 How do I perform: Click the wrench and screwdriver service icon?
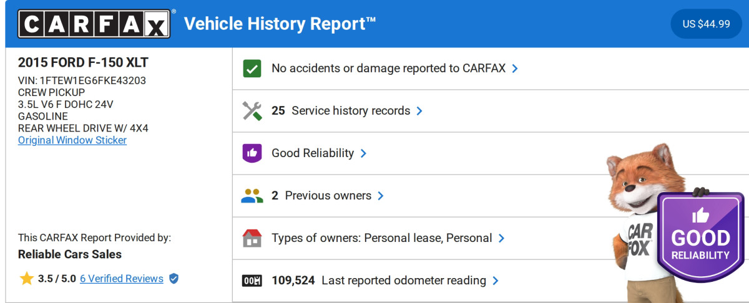coord(252,111)
